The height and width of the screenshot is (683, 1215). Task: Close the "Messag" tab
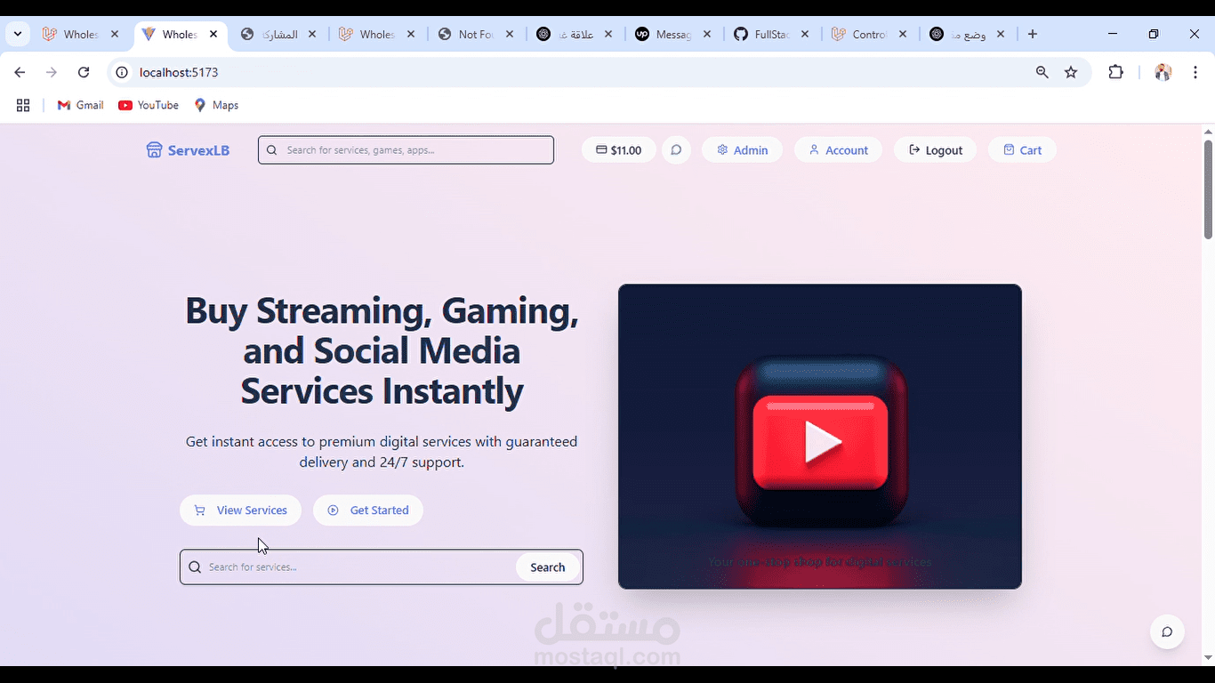tap(706, 35)
